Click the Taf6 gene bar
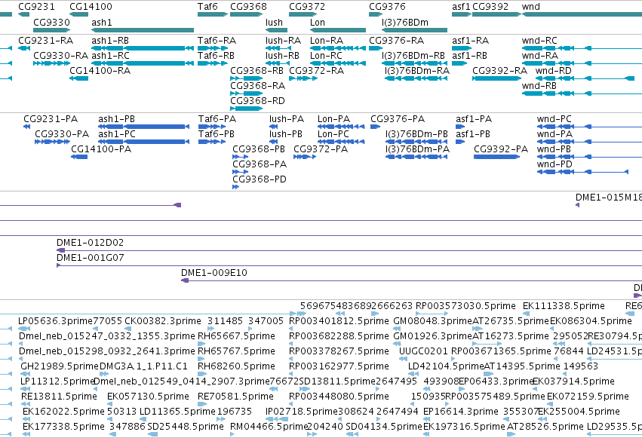642x438 pixels. coord(213,14)
